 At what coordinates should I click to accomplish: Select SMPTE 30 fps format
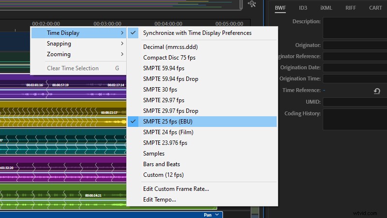coord(202,90)
